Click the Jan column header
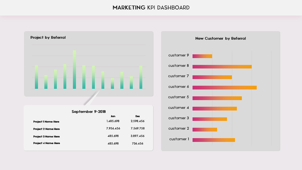The image size is (302, 170). 113,116
